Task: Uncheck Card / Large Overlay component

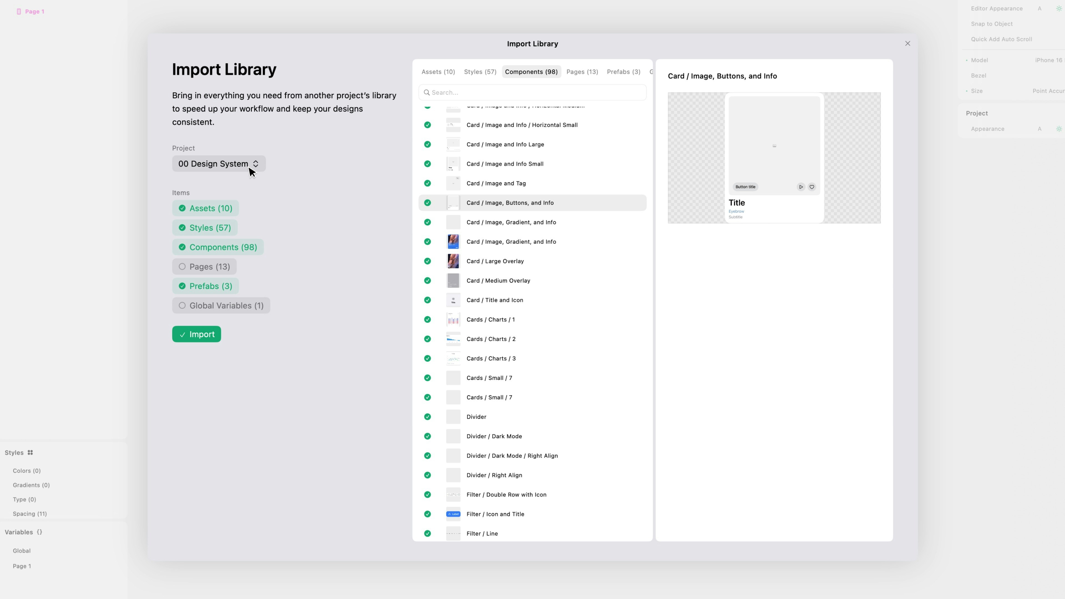Action: pyautogui.click(x=427, y=261)
